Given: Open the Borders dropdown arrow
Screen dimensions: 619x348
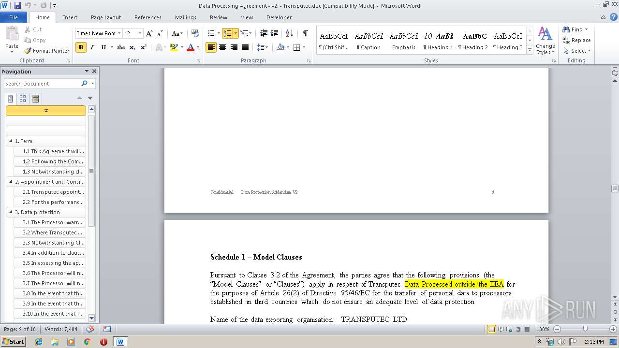Looking at the screenshot, I should (x=304, y=47).
